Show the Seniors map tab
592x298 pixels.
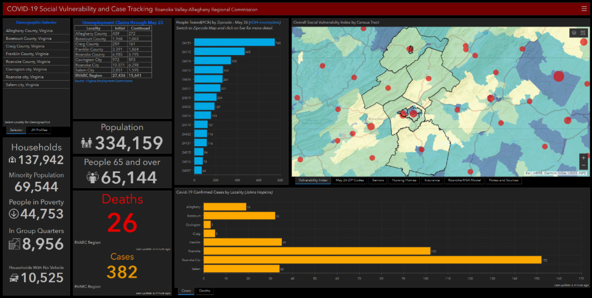[377, 180]
